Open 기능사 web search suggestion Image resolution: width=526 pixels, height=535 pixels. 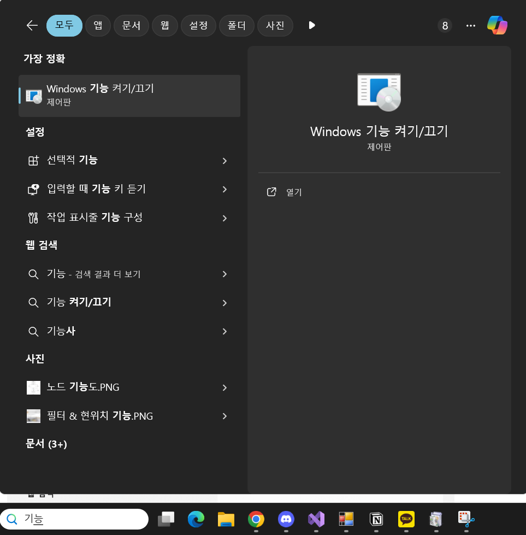click(x=129, y=331)
